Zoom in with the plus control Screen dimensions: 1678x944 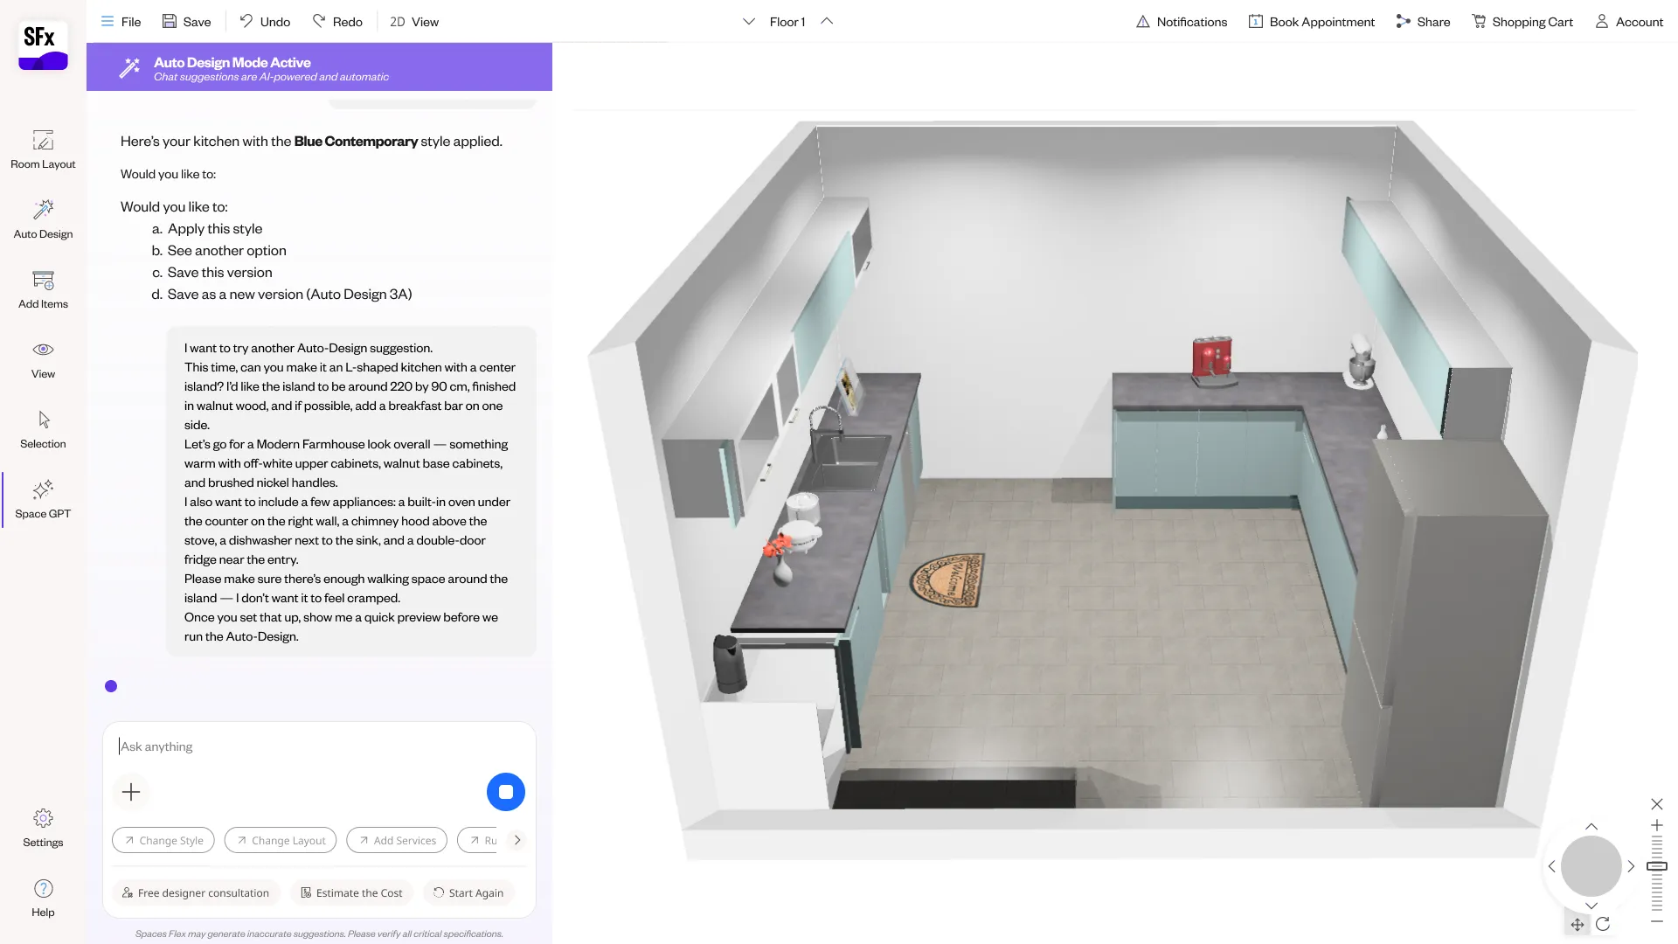point(1656,825)
